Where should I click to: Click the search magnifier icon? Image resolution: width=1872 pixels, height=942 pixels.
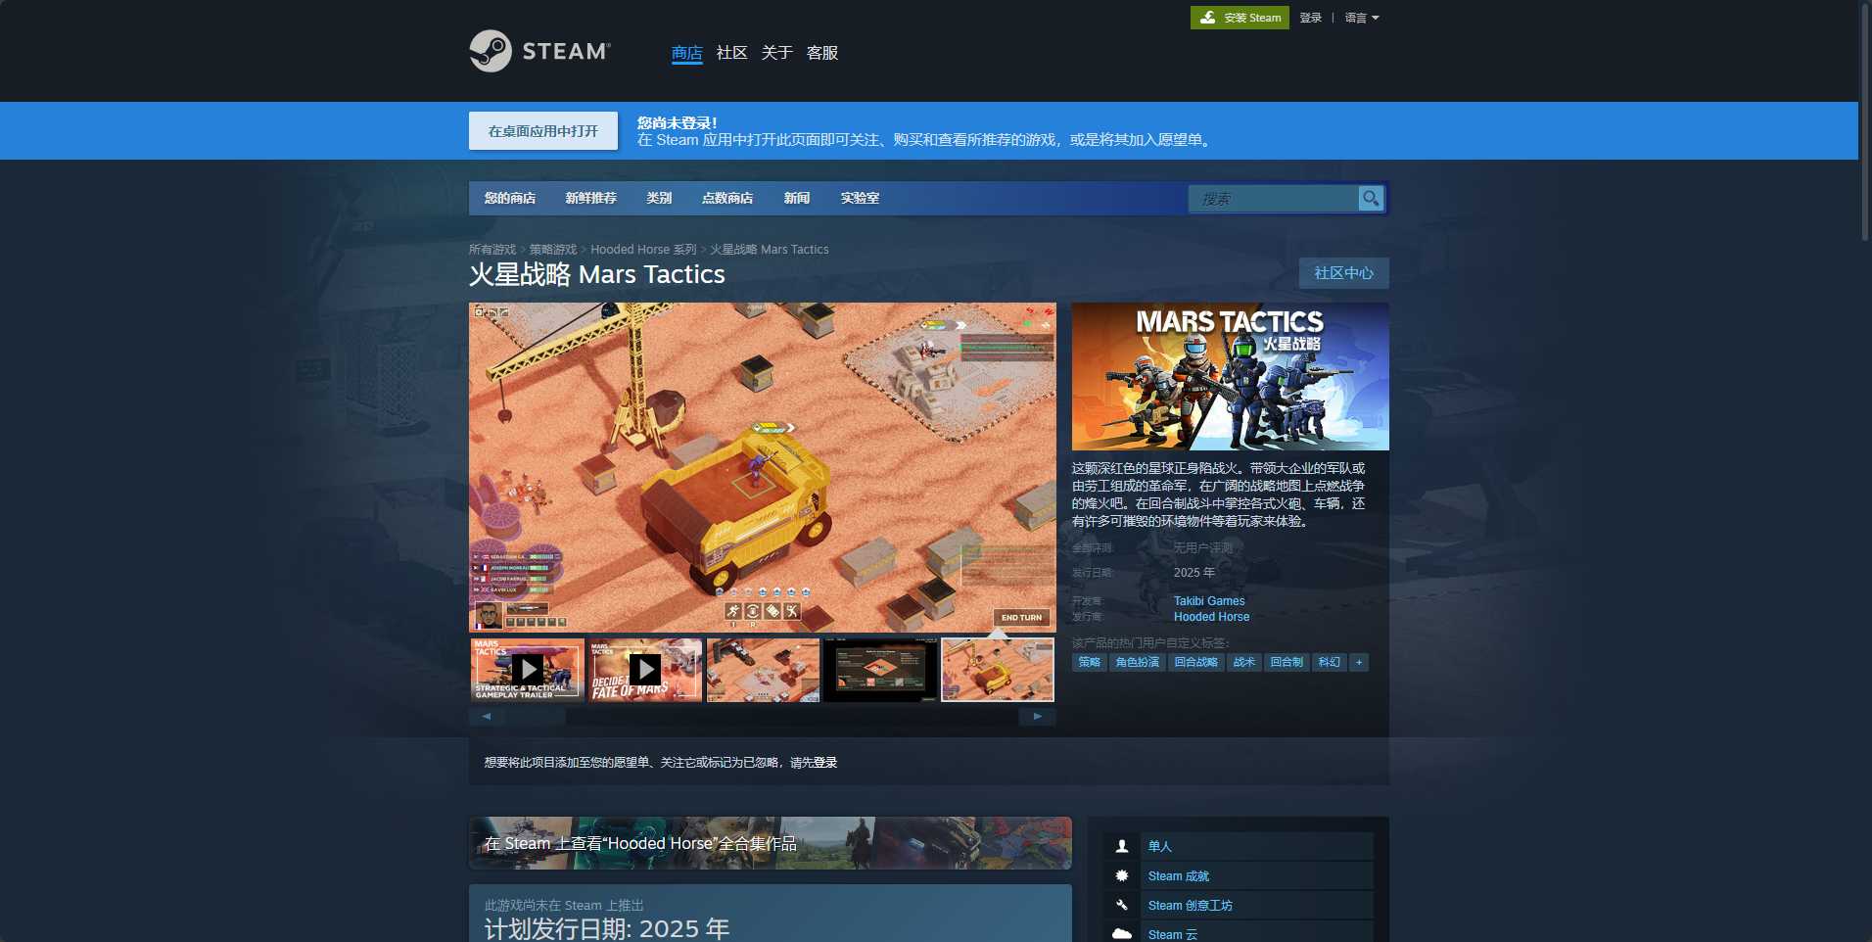point(1371,199)
